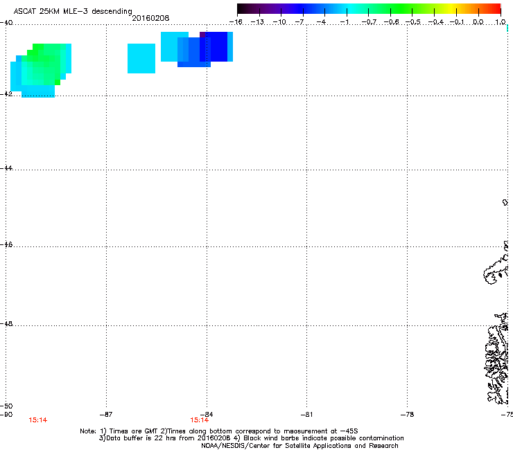This screenshot has width=513, height=450.
Task: Click the note line "3)Data buffer is 22 hrs"
Action: point(251,438)
